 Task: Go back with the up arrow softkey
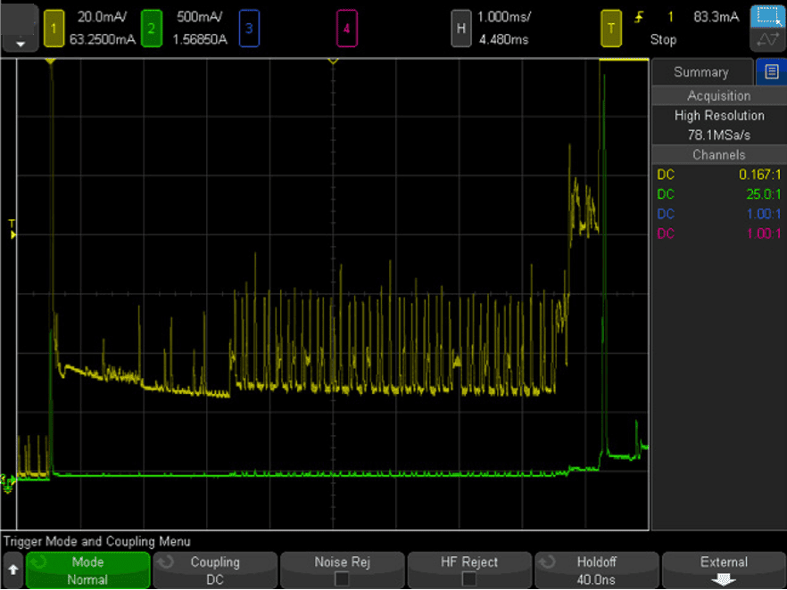(x=12, y=570)
